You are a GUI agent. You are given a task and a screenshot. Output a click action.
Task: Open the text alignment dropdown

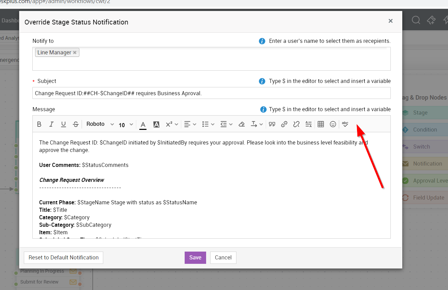(x=190, y=124)
